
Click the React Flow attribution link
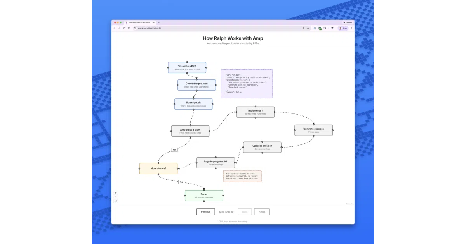click(350, 204)
